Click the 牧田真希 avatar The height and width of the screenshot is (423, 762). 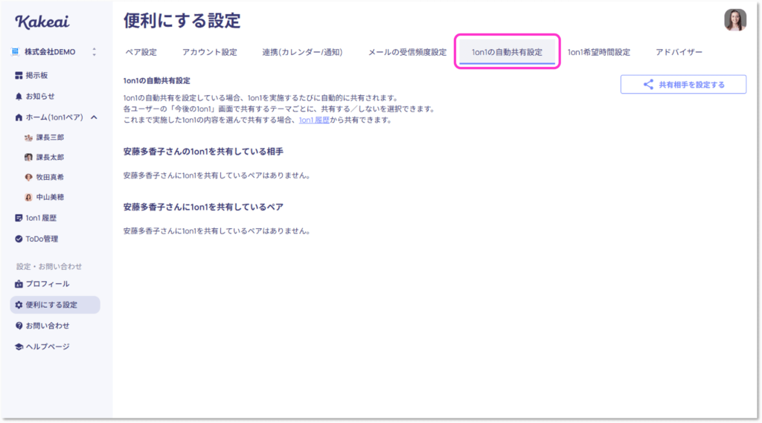(28, 177)
